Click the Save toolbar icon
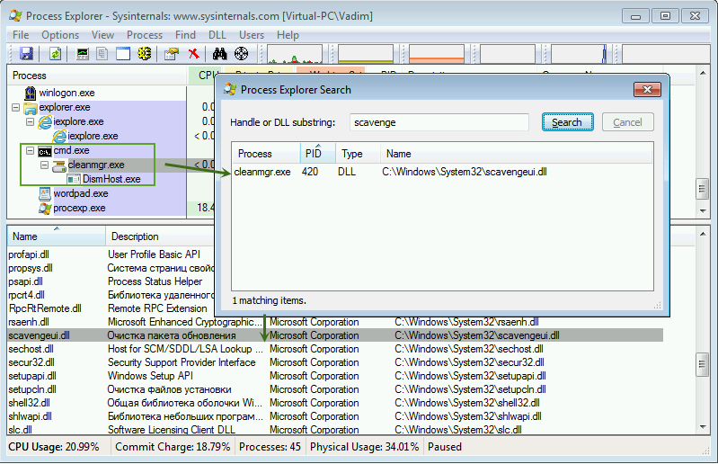718x464 pixels. pyautogui.click(x=26, y=54)
